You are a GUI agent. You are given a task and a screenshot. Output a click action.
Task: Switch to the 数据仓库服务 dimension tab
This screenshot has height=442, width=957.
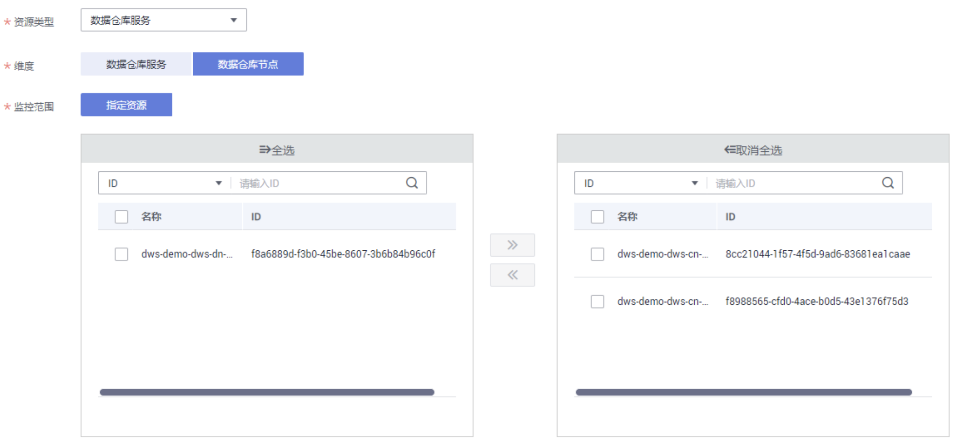click(136, 64)
